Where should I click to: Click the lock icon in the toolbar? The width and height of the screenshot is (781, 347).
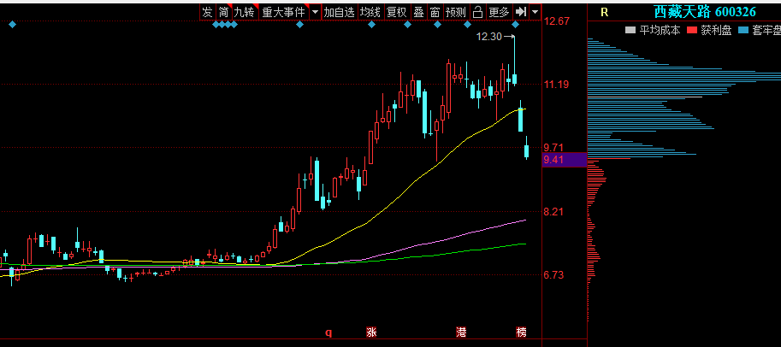(478, 12)
